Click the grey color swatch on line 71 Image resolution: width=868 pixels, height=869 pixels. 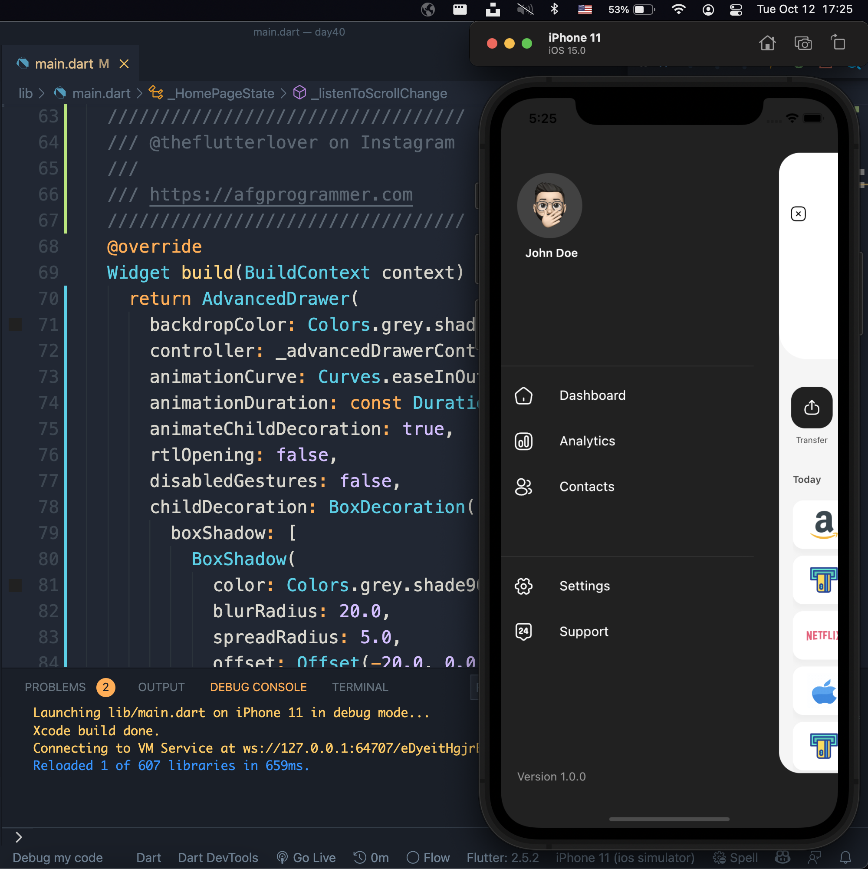click(15, 324)
